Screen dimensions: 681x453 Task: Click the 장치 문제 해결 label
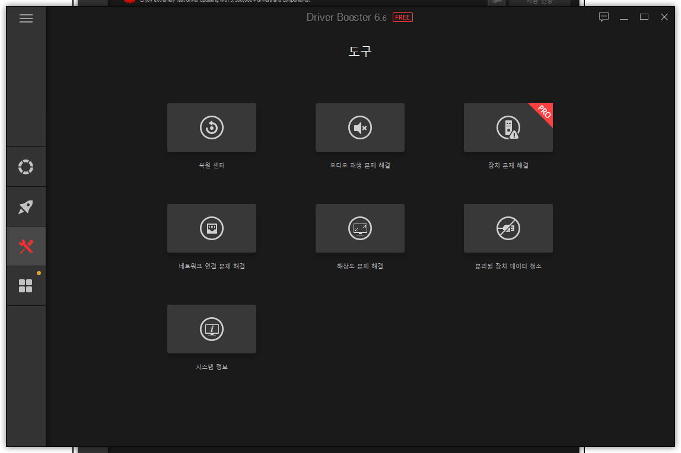(x=508, y=165)
